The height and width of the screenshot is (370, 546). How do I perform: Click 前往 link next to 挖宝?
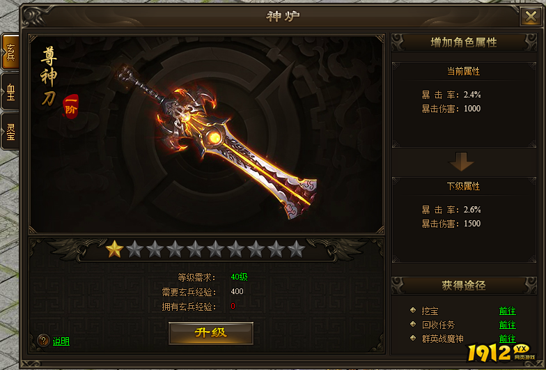[507, 311]
